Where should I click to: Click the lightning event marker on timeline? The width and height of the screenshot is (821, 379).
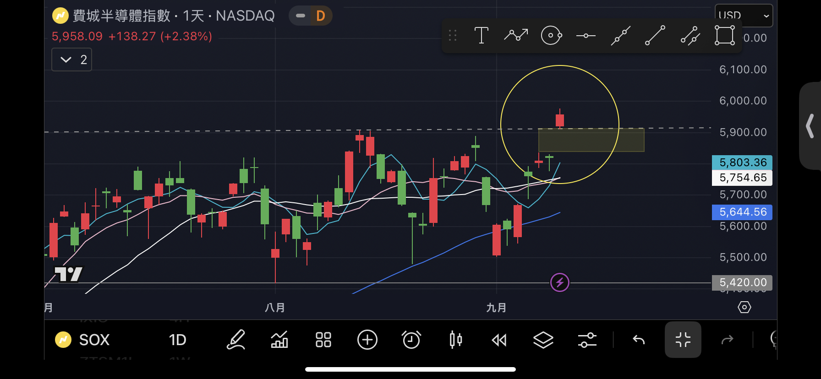point(559,282)
